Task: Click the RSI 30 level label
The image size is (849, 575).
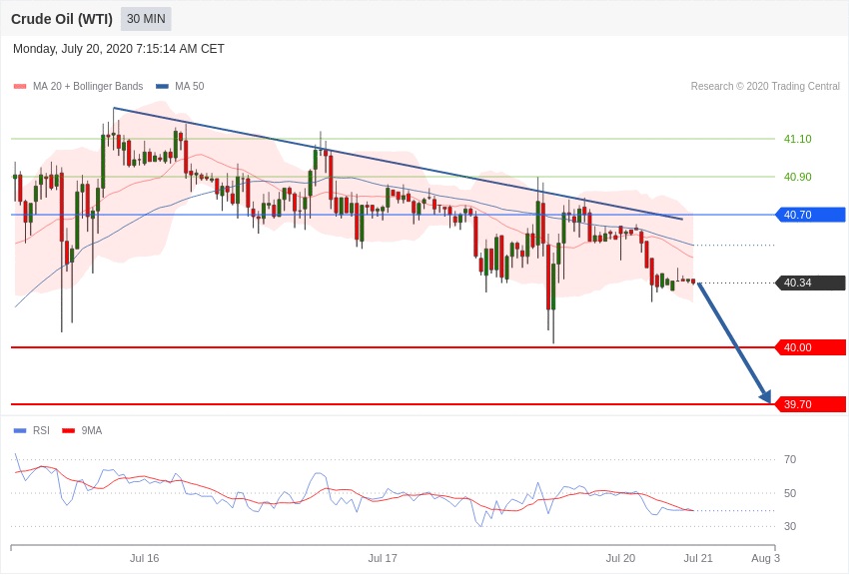Action: pyautogui.click(x=790, y=526)
